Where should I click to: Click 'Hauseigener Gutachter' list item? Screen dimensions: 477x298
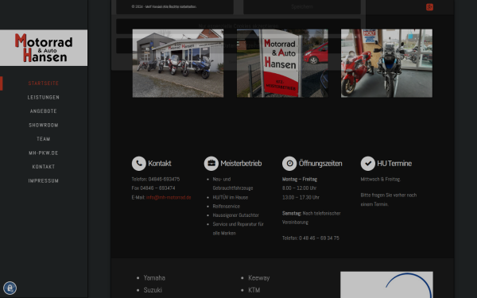[236, 215]
